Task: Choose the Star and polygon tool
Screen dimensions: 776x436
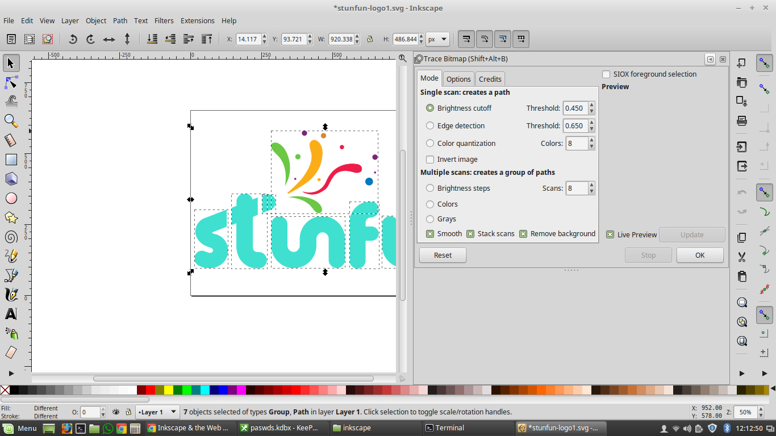Action: 11,217
